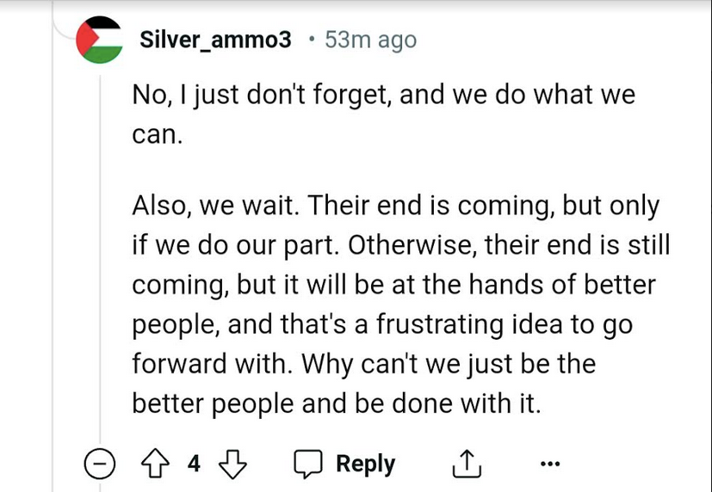Click the word "can." on the second line
712x492 pixels.
[158, 134]
